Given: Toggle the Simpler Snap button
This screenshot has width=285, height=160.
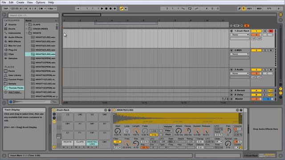Looking at the screenshot, I should [154, 135].
